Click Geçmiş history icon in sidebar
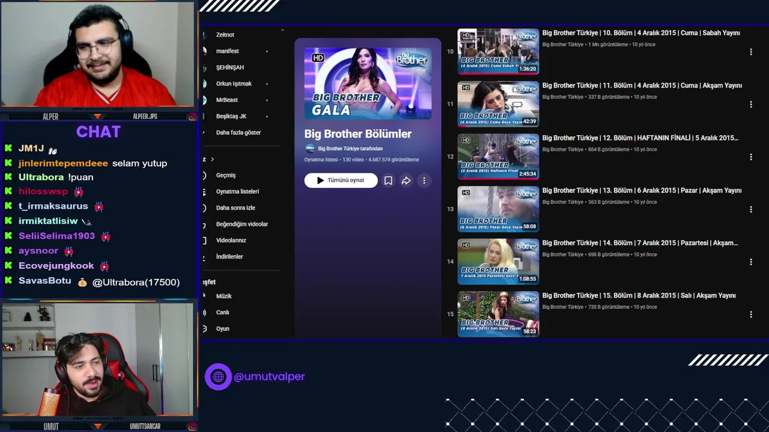769x432 pixels. pyautogui.click(x=204, y=175)
